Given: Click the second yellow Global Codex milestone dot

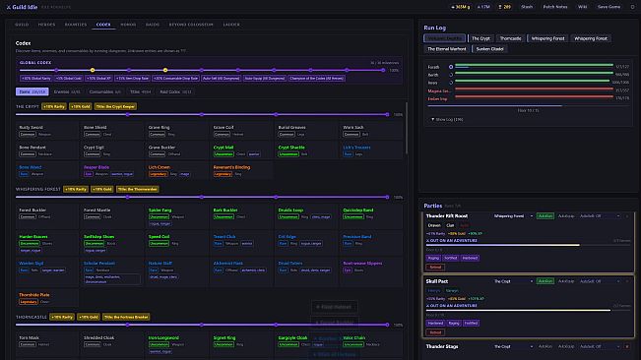Looking at the screenshot, I should (x=165, y=70).
